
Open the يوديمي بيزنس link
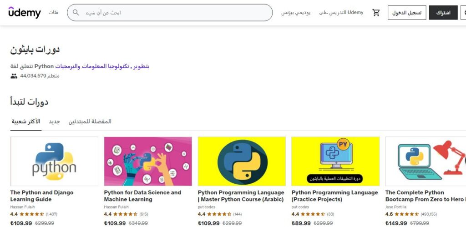click(x=296, y=13)
